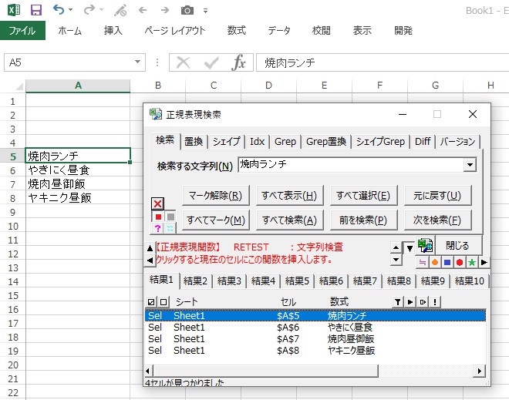Open the Undo history dropdown arrow

point(70,11)
